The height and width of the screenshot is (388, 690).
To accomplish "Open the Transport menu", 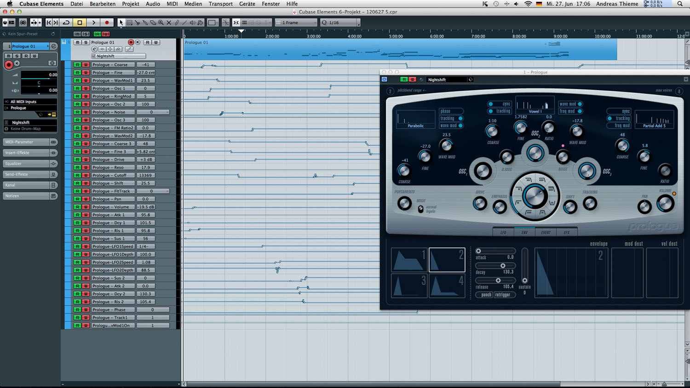I will (x=221, y=4).
